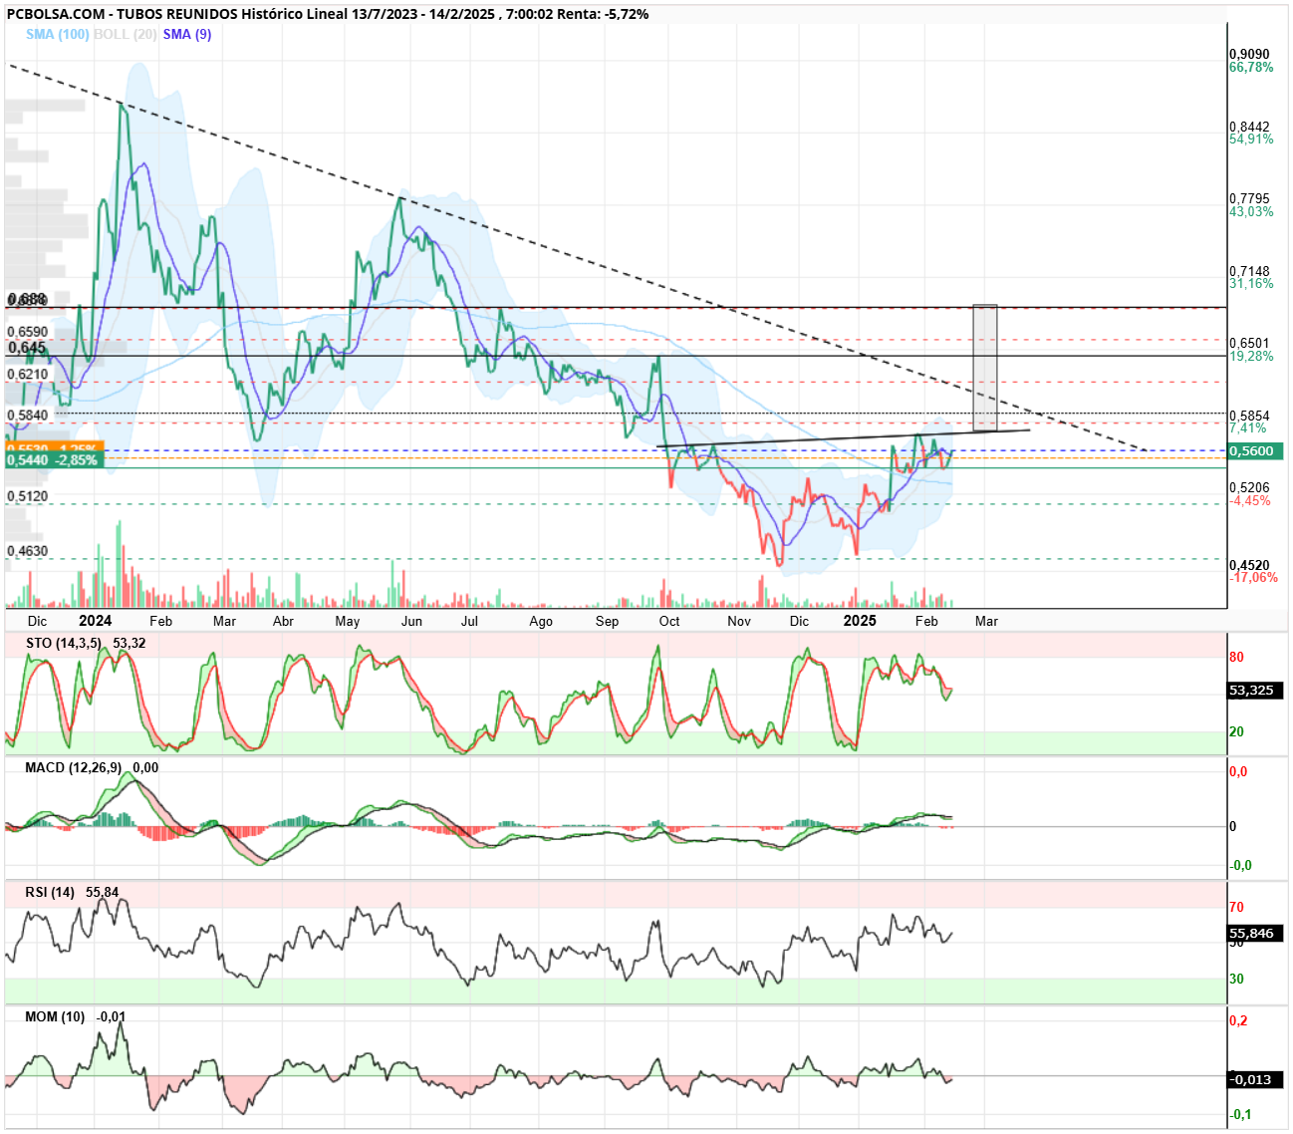1293x1134 pixels.
Task: Click the 0,9090 top price scale value
Action: point(1249,54)
